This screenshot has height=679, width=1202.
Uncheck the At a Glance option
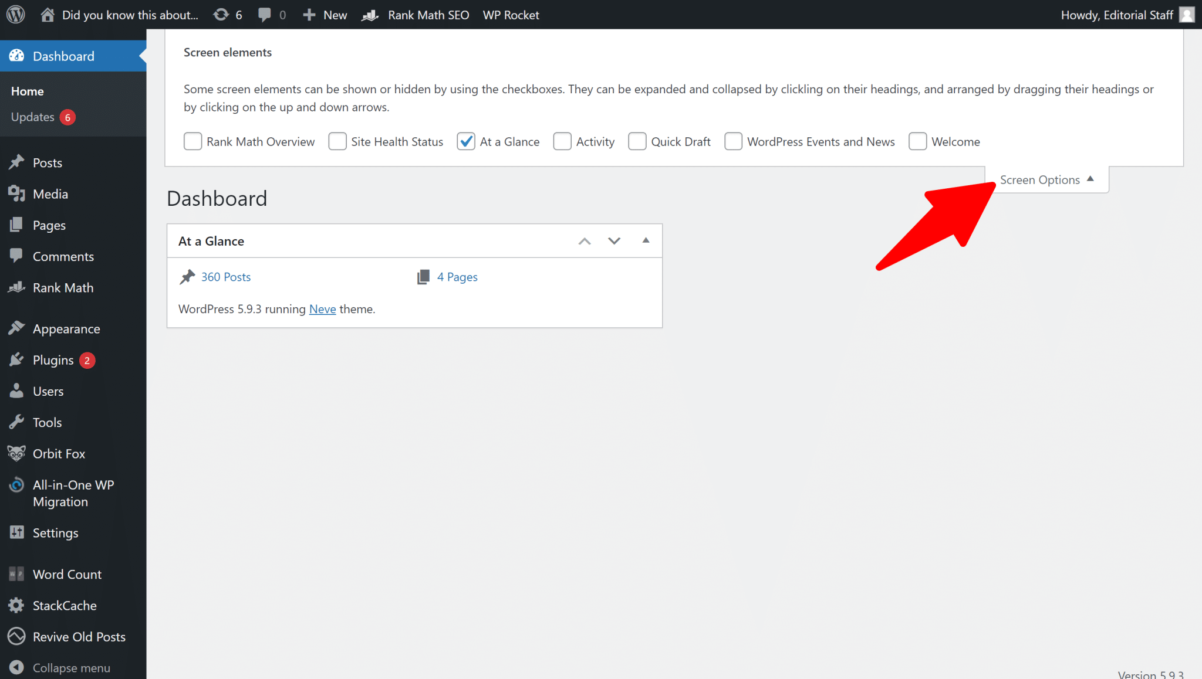pyautogui.click(x=466, y=141)
